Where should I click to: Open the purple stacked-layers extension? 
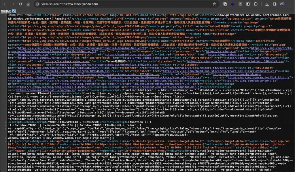(x=233, y=4)
